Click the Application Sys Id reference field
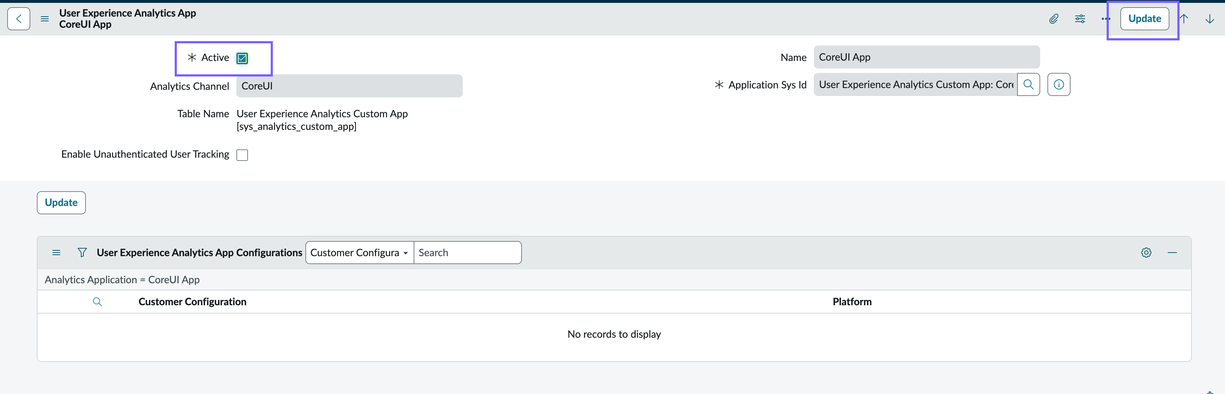The width and height of the screenshot is (1225, 394). click(x=915, y=84)
